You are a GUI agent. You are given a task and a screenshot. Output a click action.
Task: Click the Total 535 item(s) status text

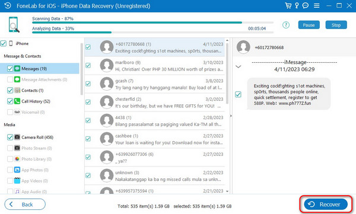144,206
